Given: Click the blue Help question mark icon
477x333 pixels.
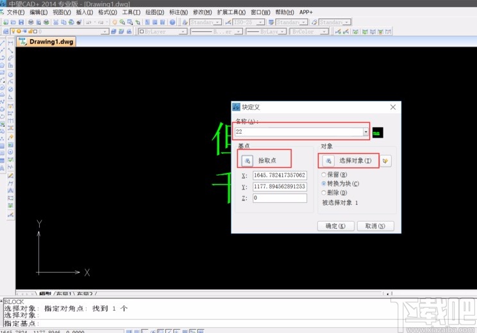Looking at the screenshot, I should tap(172, 22).
